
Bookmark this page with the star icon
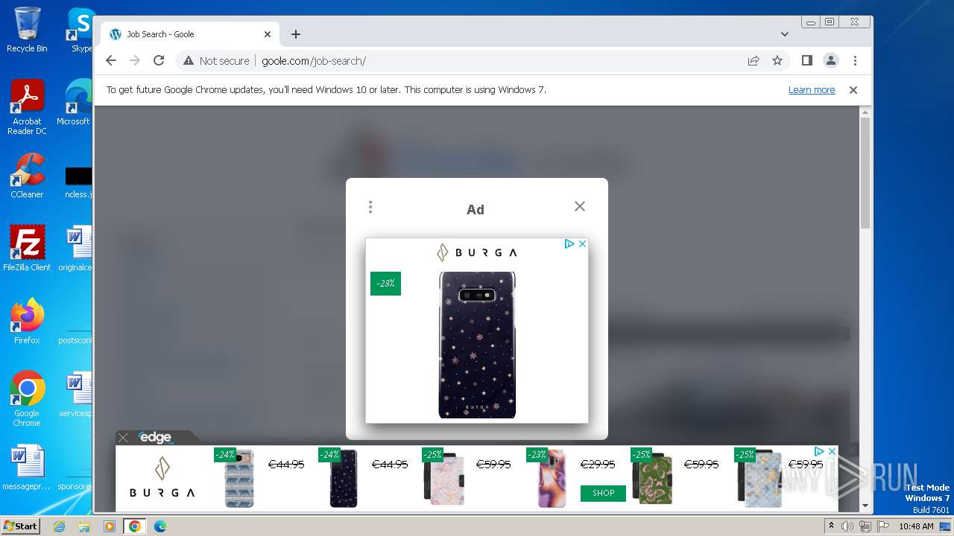click(777, 60)
